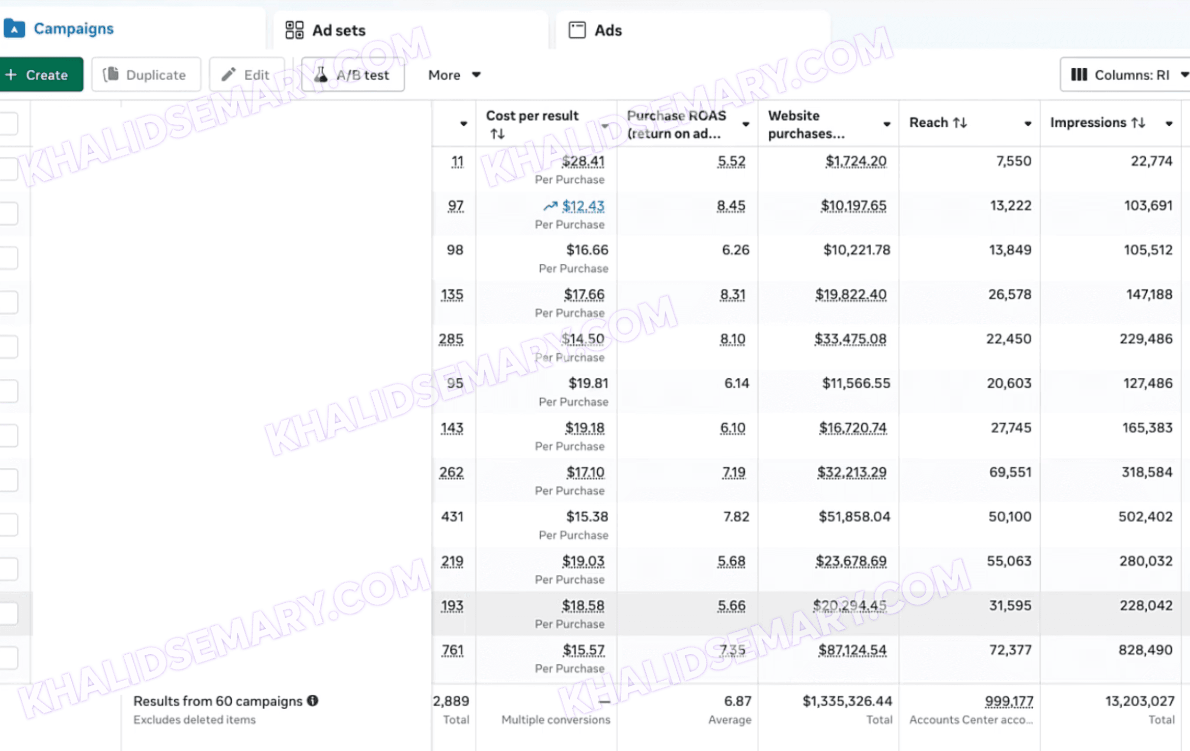The height and width of the screenshot is (751, 1190).
Task: Open Reach column dropdown arrow
Action: [1028, 124]
